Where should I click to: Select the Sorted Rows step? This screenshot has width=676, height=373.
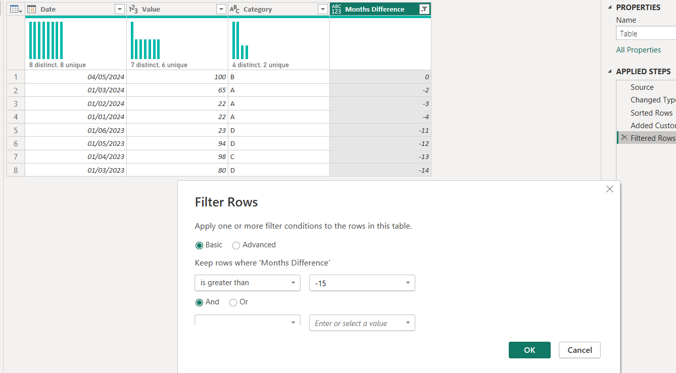point(651,113)
